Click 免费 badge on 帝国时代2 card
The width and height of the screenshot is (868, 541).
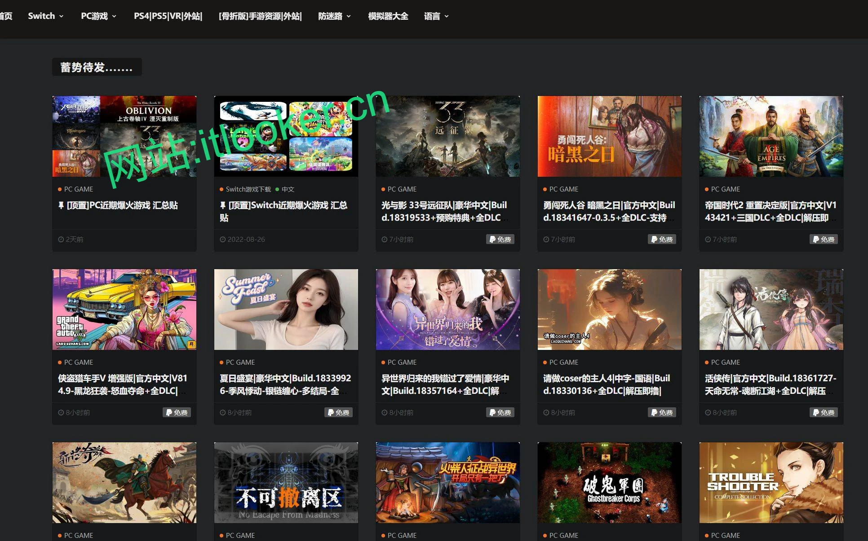coord(824,240)
